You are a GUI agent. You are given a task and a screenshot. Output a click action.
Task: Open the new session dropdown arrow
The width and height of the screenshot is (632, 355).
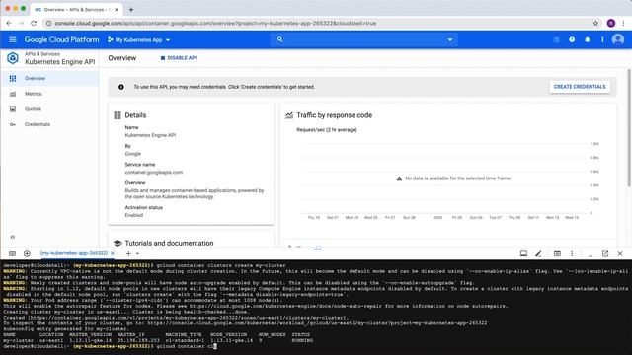pyautogui.click(x=137, y=254)
